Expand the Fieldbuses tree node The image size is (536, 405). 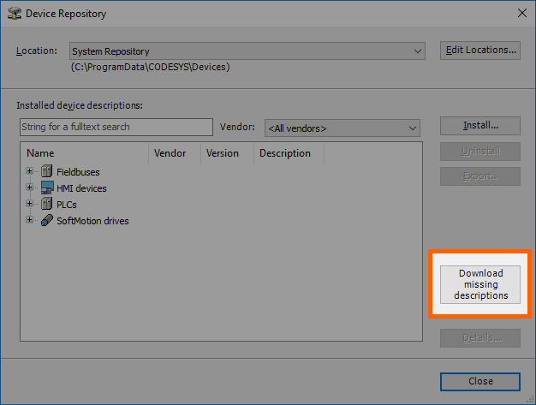point(29,172)
